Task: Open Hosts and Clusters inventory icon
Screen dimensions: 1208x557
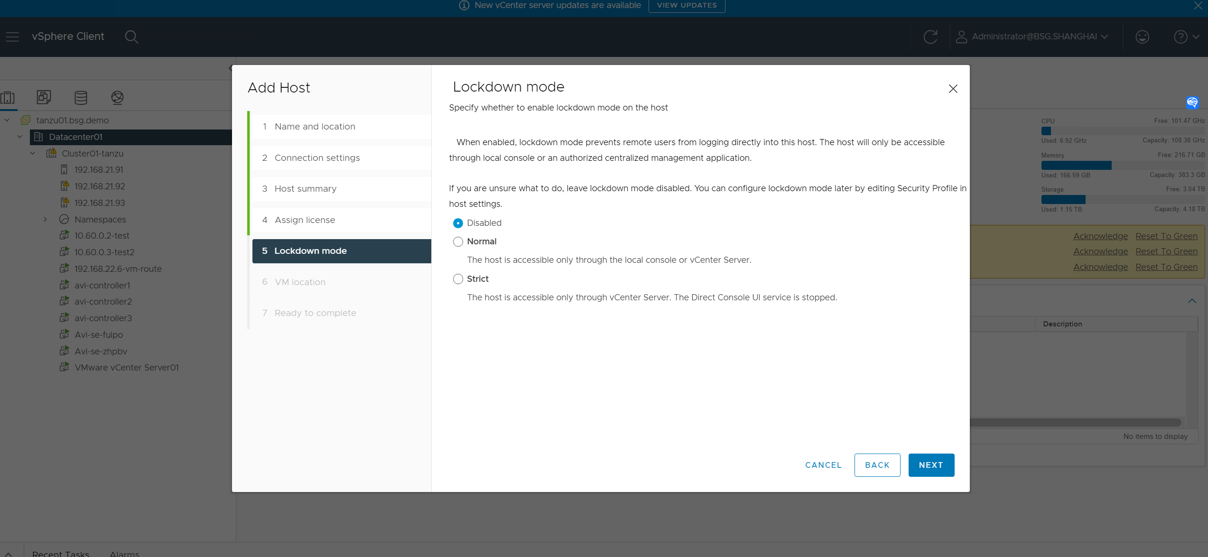Action: [x=8, y=97]
